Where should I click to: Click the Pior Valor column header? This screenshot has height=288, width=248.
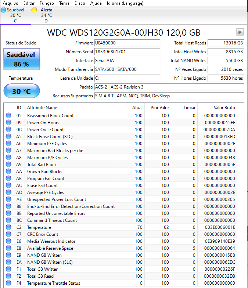[158, 108]
